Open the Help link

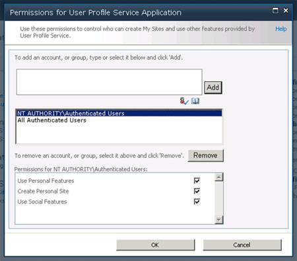(x=281, y=29)
